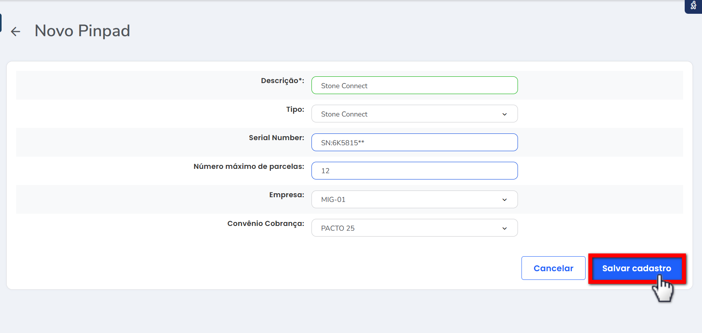Click into the Serial Number input
The width and height of the screenshot is (702, 333).
pyautogui.click(x=414, y=142)
